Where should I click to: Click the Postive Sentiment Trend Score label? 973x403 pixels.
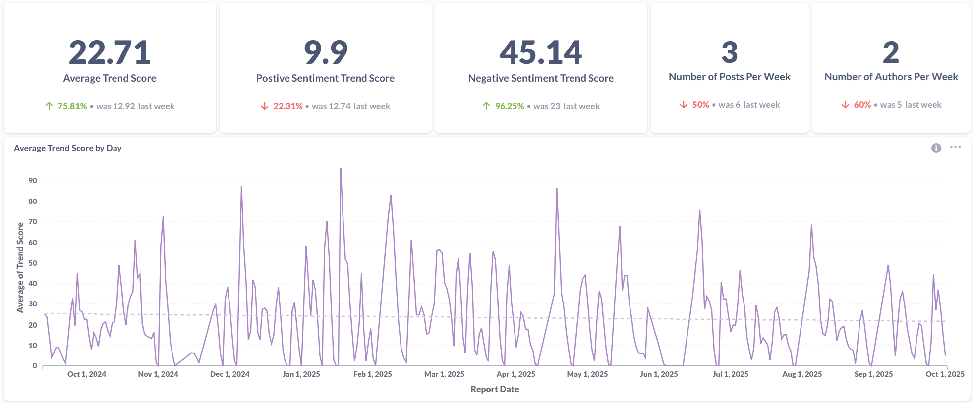pyautogui.click(x=325, y=78)
